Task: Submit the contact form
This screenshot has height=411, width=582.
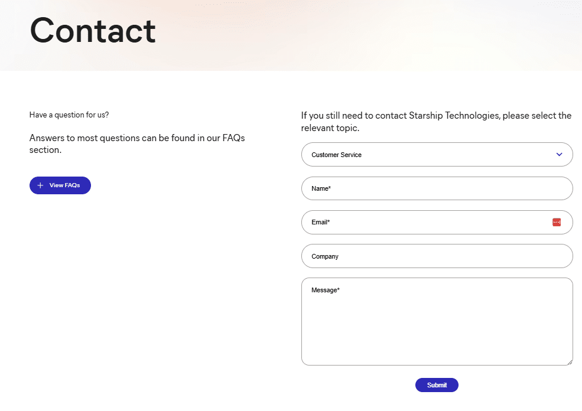Action: click(x=437, y=385)
